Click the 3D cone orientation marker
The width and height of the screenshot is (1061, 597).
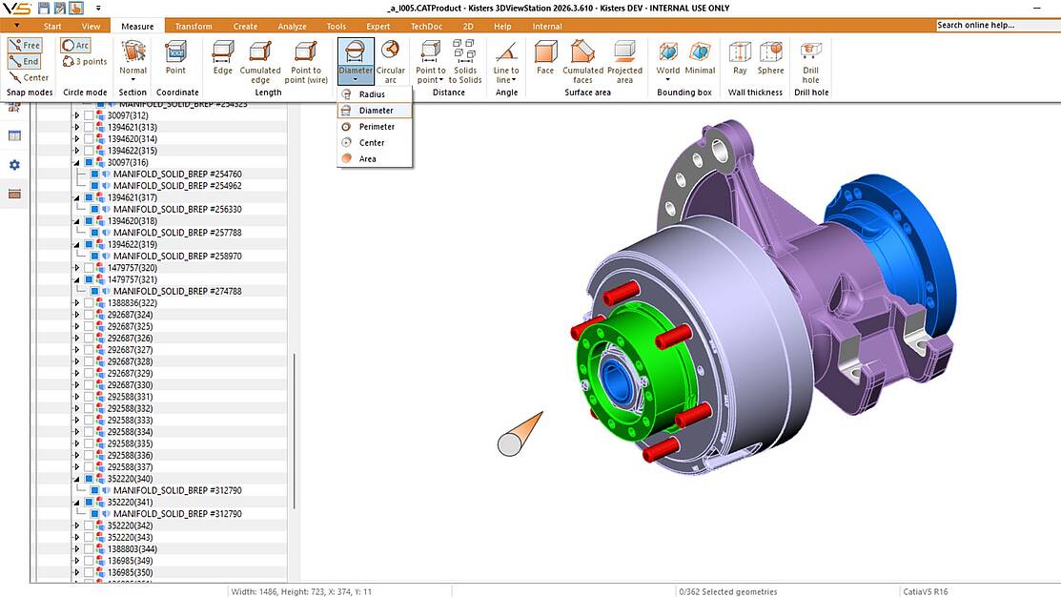[520, 434]
